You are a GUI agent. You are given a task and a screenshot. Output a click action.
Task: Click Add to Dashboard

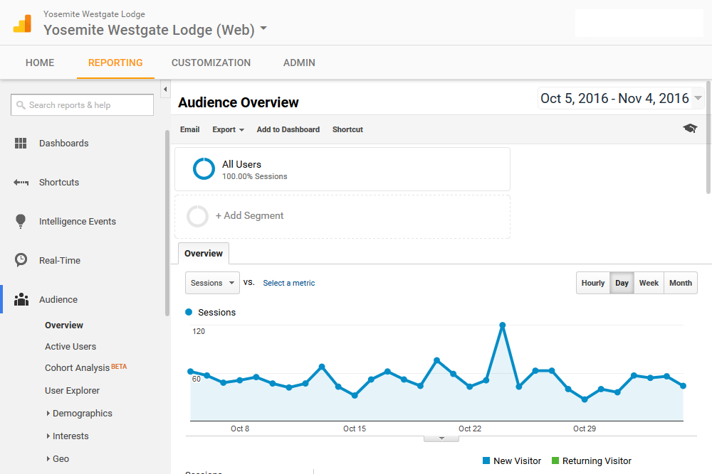[288, 129]
